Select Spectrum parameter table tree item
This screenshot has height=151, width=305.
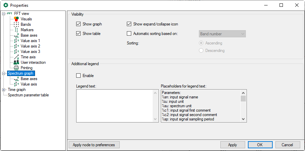coord(28,95)
